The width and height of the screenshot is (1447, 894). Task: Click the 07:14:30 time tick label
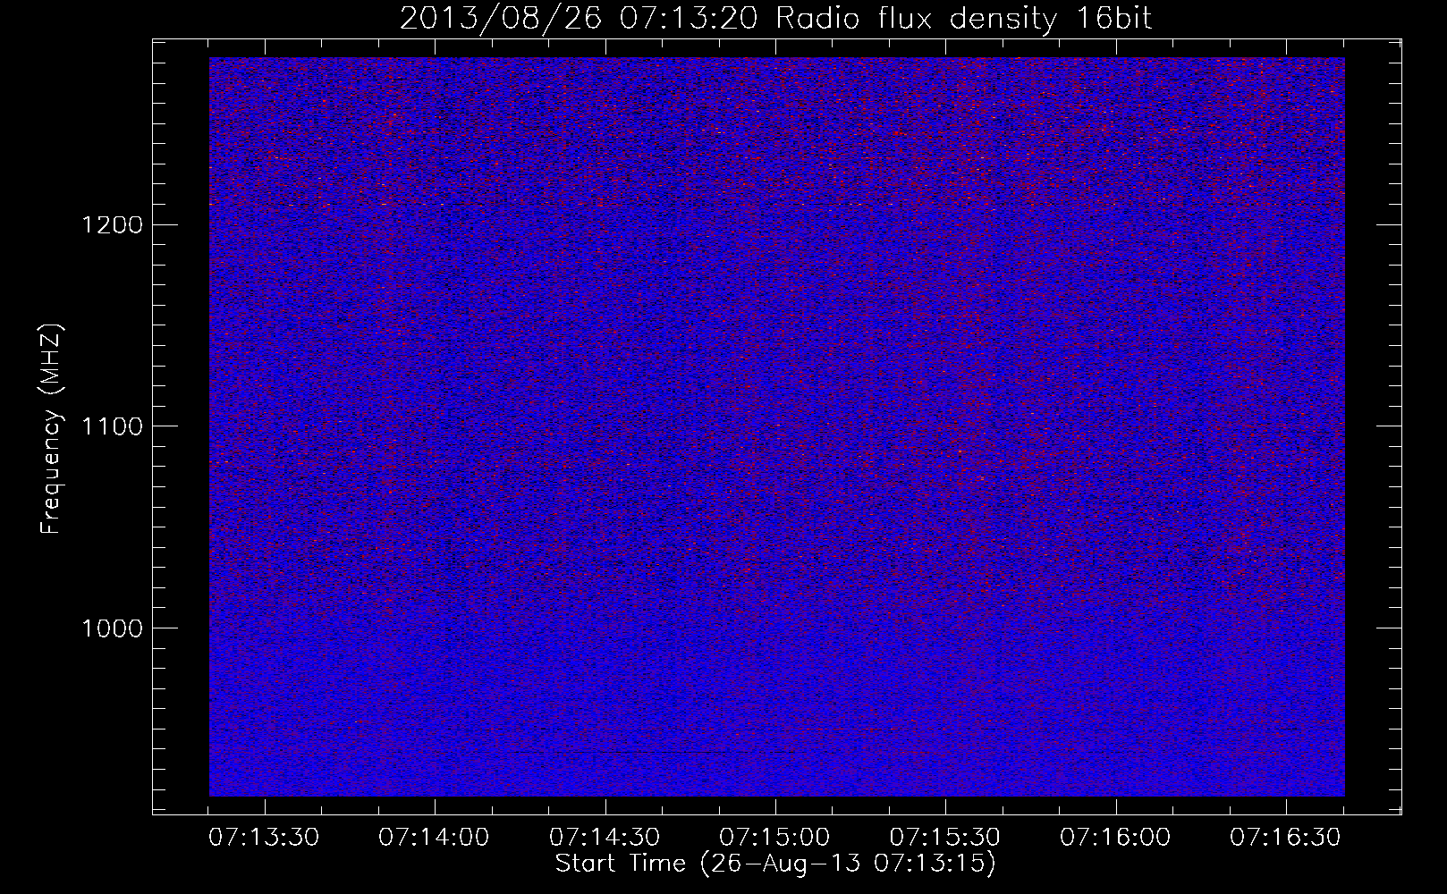(605, 837)
